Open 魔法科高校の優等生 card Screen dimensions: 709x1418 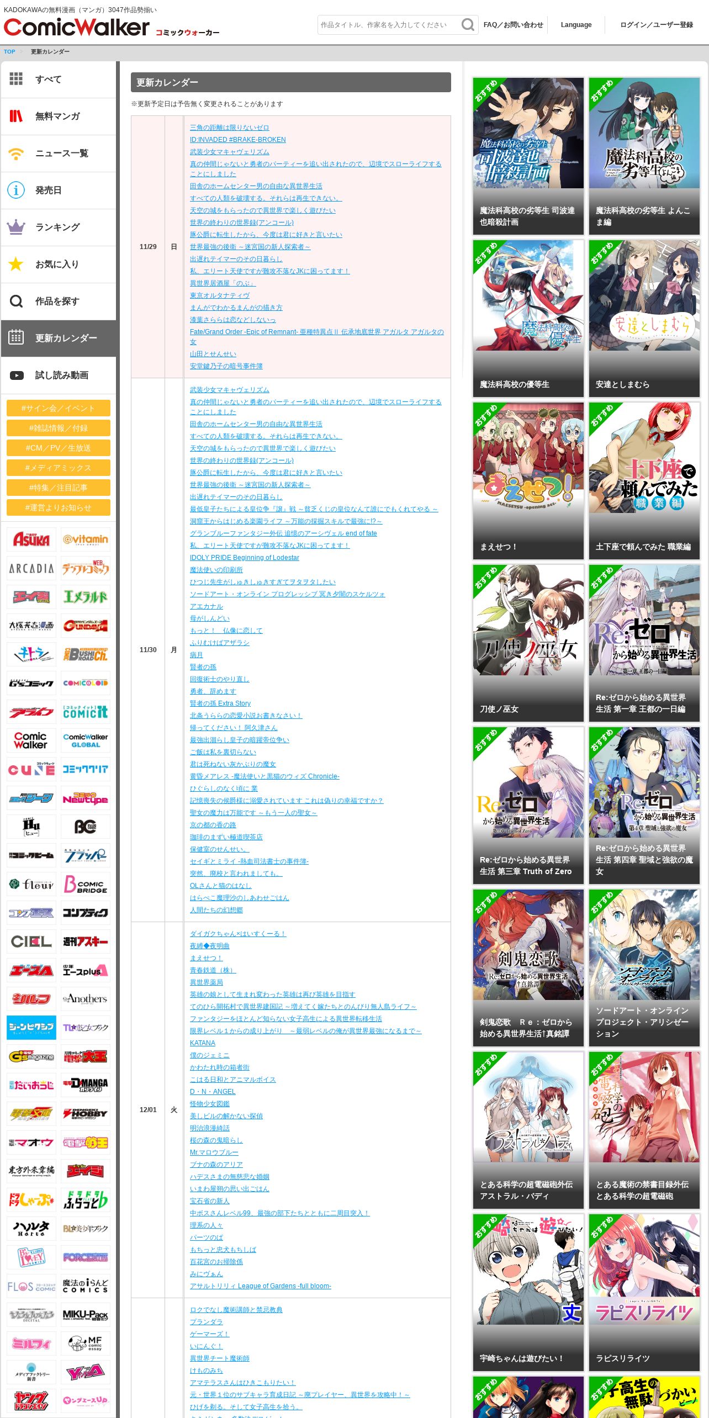[528, 319]
